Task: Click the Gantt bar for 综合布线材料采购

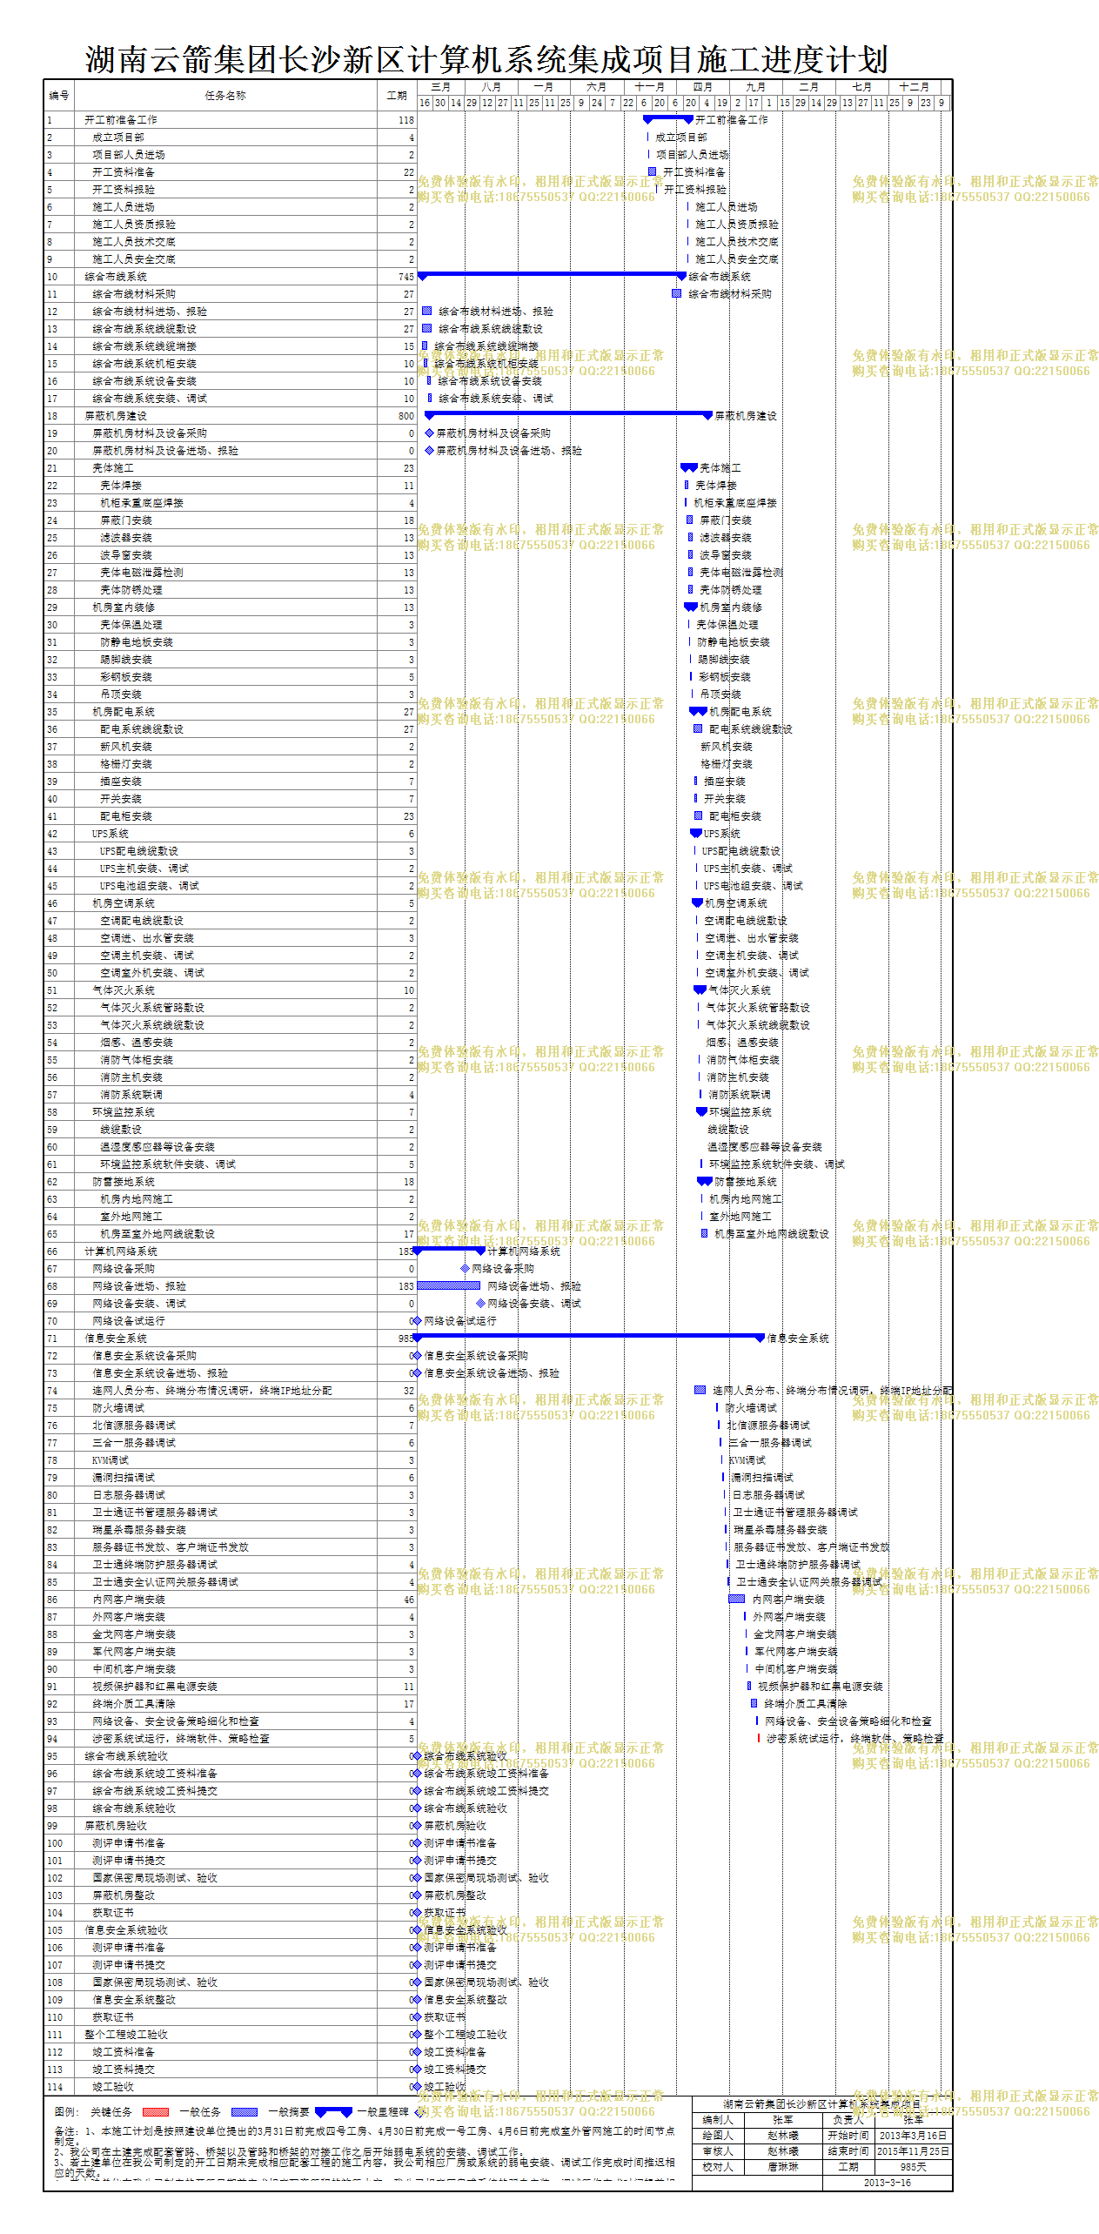Action: (676, 293)
